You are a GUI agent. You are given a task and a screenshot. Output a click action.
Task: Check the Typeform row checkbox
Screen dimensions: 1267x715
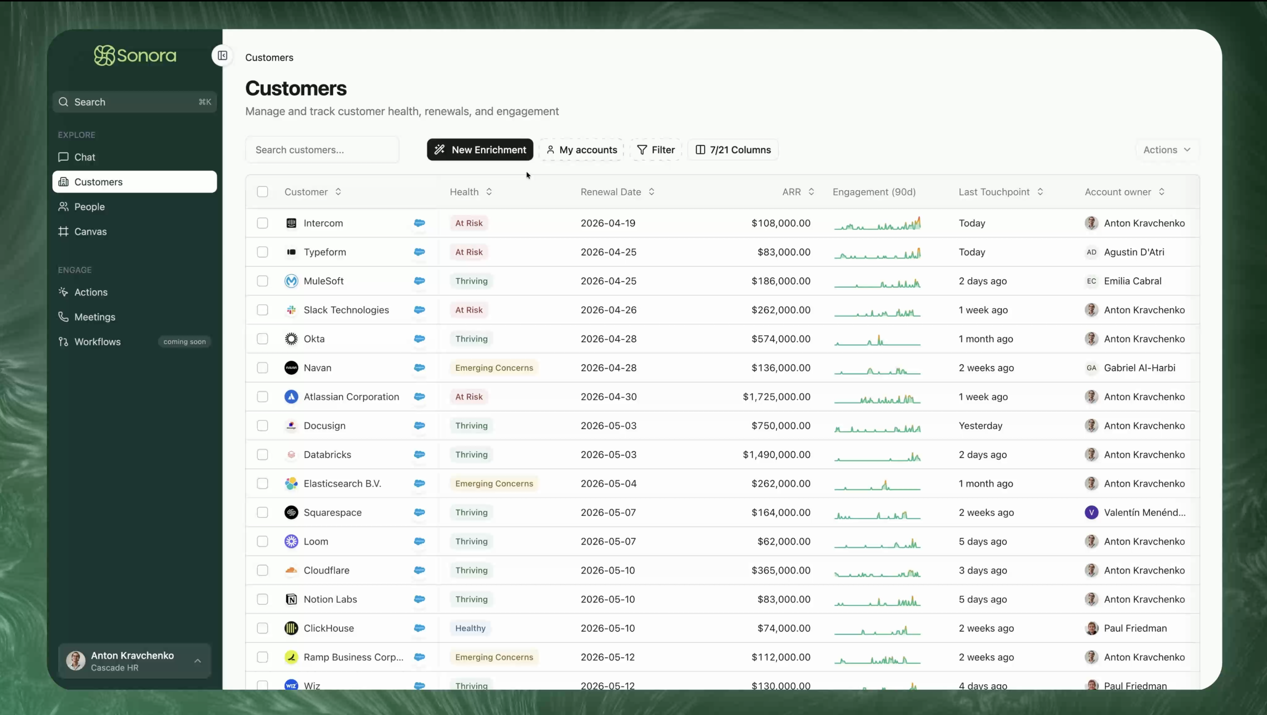(x=263, y=252)
